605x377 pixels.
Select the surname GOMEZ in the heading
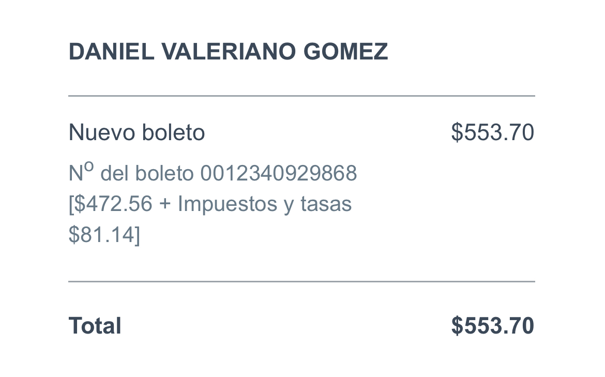coord(345,51)
